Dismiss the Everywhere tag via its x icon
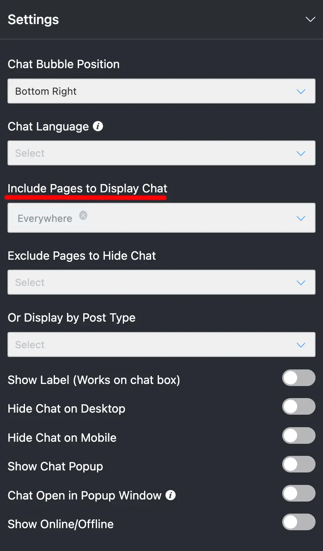The image size is (323, 551). click(x=83, y=215)
